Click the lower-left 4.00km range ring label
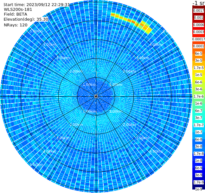This screenshot has width=205, height=193. (49, 151)
